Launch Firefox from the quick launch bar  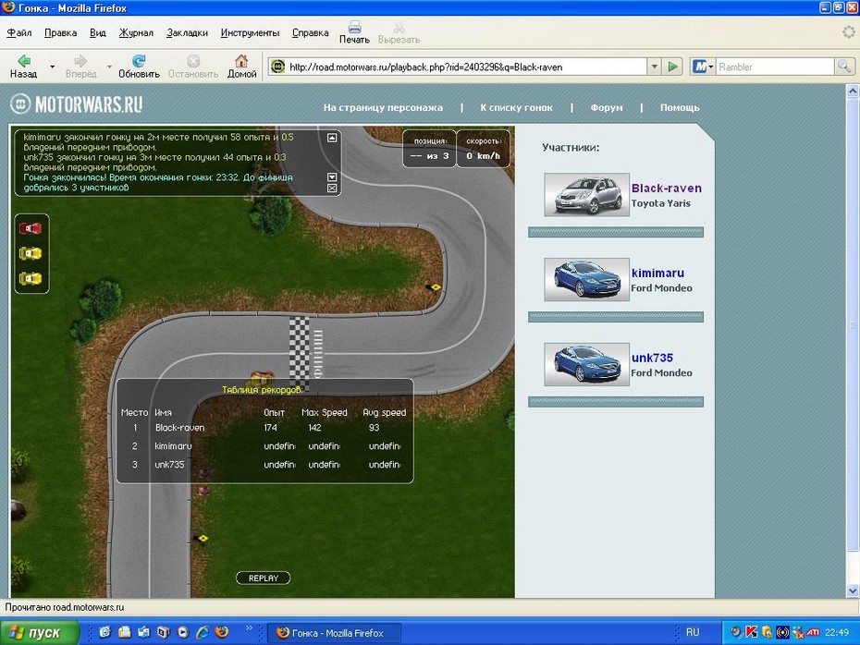pos(222,632)
